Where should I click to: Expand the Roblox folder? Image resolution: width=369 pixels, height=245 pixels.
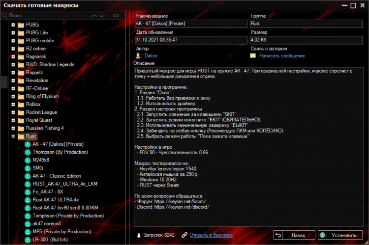pos(13,104)
